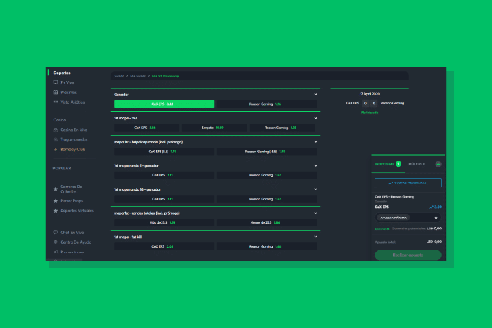
Task: Minimize bet slip with minus icon
Action: [438, 164]
